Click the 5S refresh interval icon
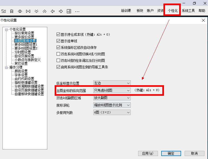Image resolution: width=208 pixels, height=159 pixels. pyautogui.click(x=4, y=11)
